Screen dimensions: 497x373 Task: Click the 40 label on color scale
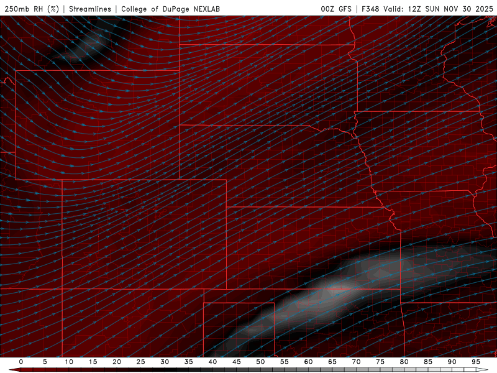pyautogui.click(x=212, y=362)
